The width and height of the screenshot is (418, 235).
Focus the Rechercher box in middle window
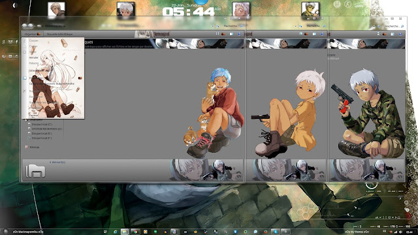click(315, 26)
